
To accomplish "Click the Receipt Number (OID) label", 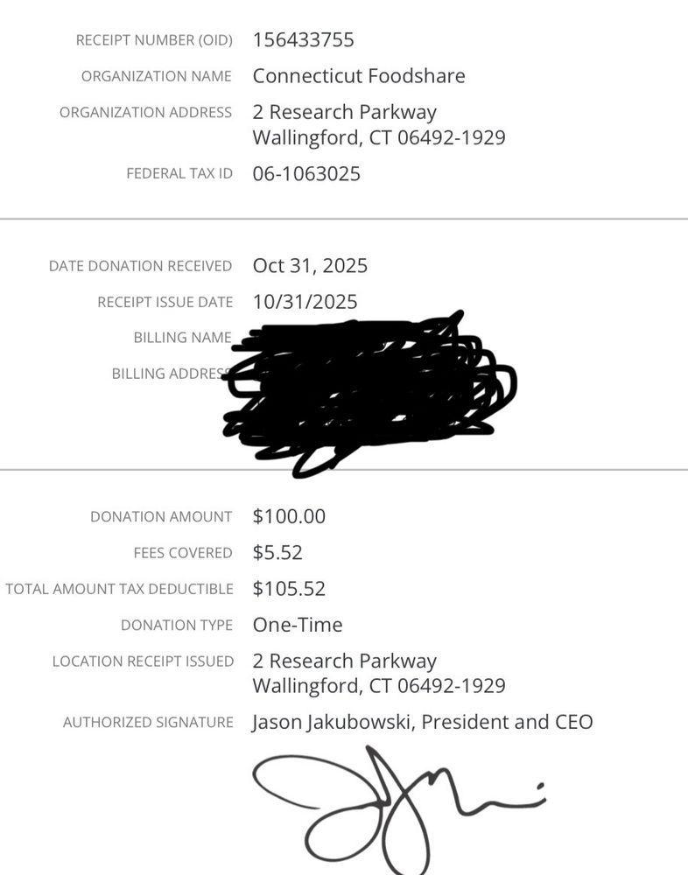I will click(154, 40).
